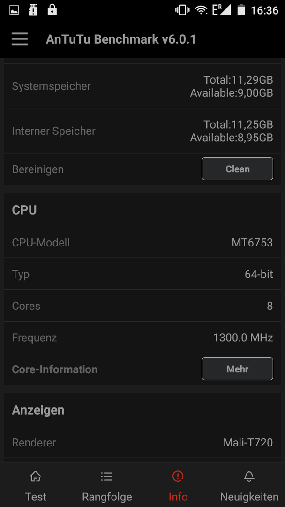Tap the lock icon in status bar

point(52,10)
